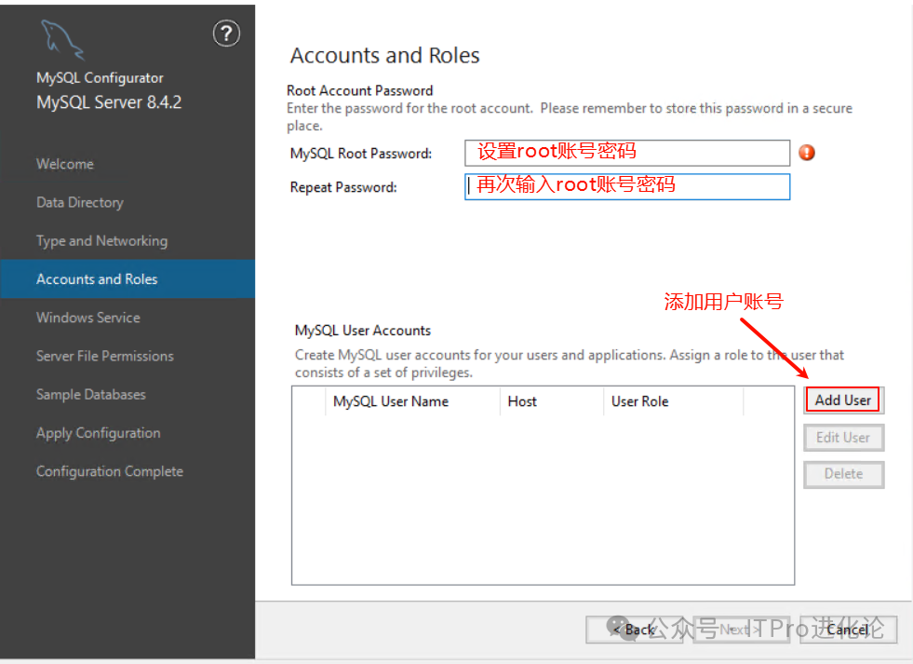This screenshot has width=913, height=664.
Task: Click the MySQL dolphin logo
Action: point(63,40)
